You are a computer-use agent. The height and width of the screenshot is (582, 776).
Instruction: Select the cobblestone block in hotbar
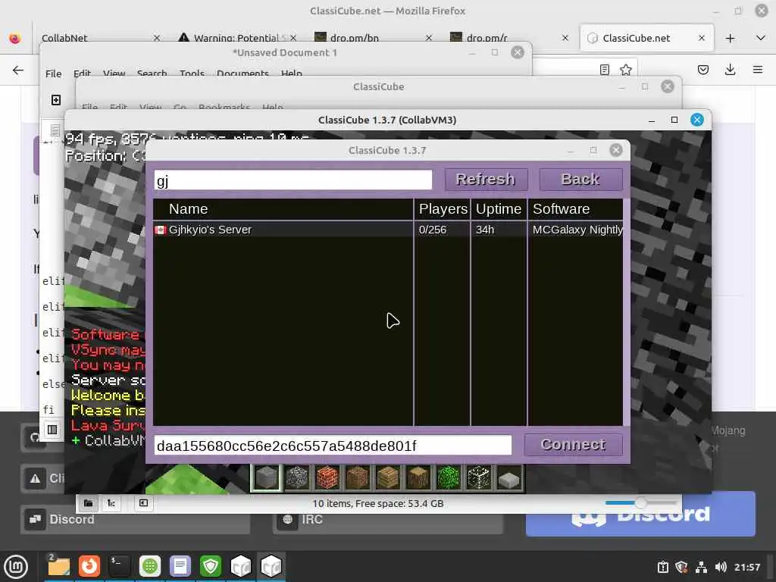click(x=297, y=477)
